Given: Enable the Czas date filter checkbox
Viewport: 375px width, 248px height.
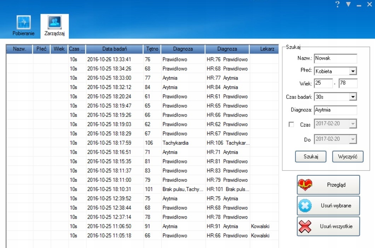Looking at the screenshot, I should 291,124.
